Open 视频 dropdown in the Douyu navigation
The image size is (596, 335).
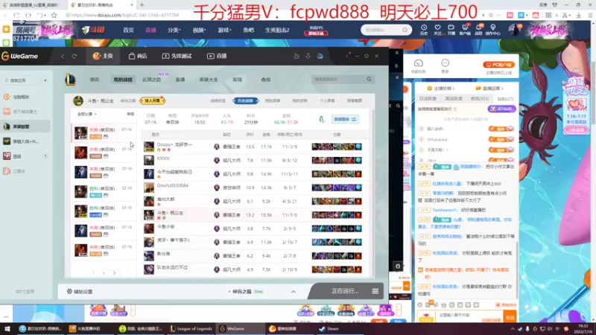199,30
